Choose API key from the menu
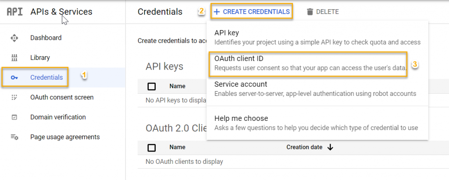This screenshot has width=449, height=180. [317, 38]
